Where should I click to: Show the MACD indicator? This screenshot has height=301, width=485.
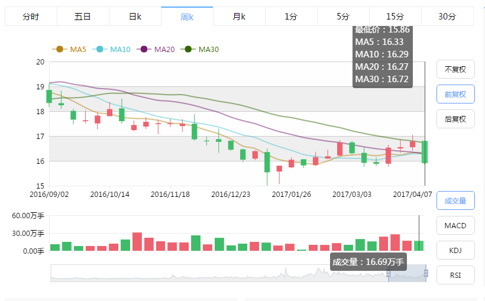tap(455, 225)
